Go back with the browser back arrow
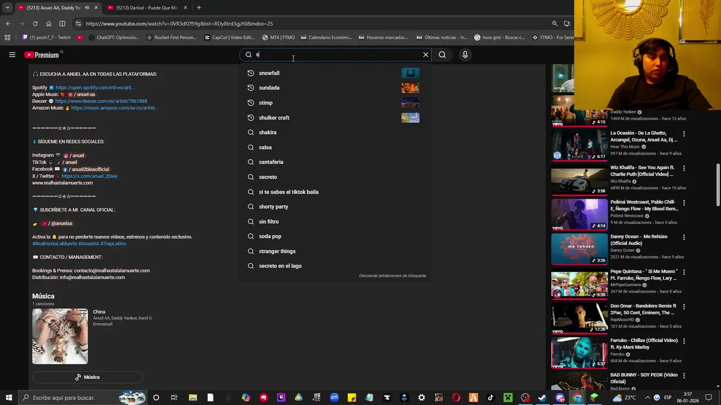 [8, 24]
